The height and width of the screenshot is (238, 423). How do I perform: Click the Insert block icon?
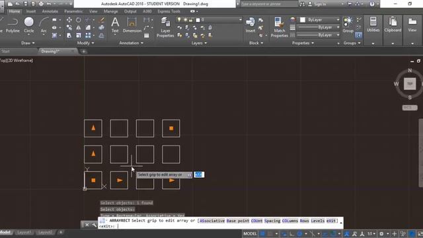(x=250, y=25)
